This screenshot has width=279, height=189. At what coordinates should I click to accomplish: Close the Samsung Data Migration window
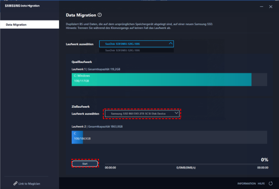pyautogui.click(x=270, y=7)
